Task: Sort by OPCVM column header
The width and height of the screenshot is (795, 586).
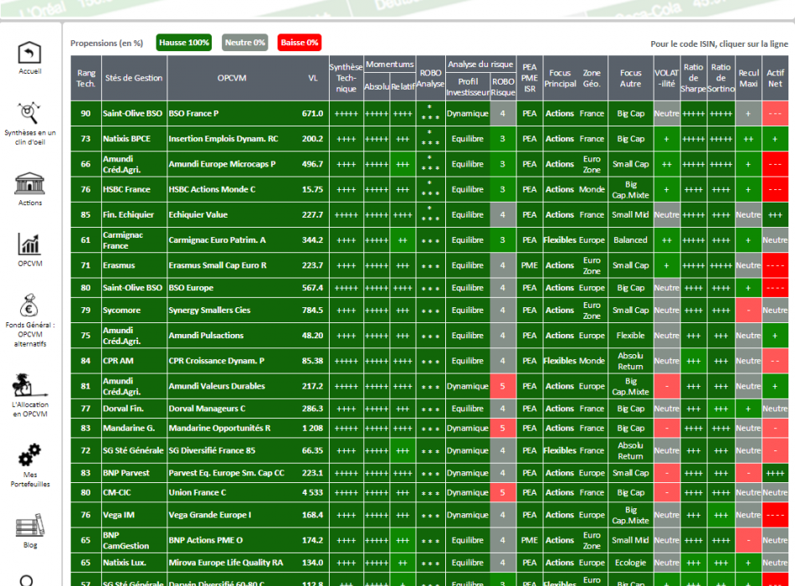Action: (x=232, y=78)
